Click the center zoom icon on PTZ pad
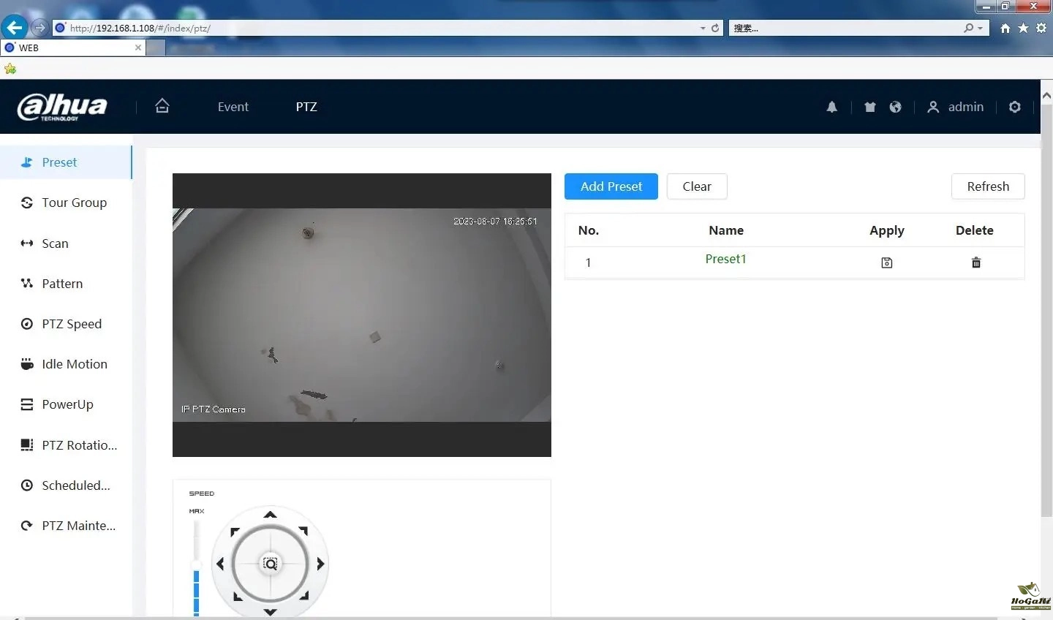 (270, 564)
